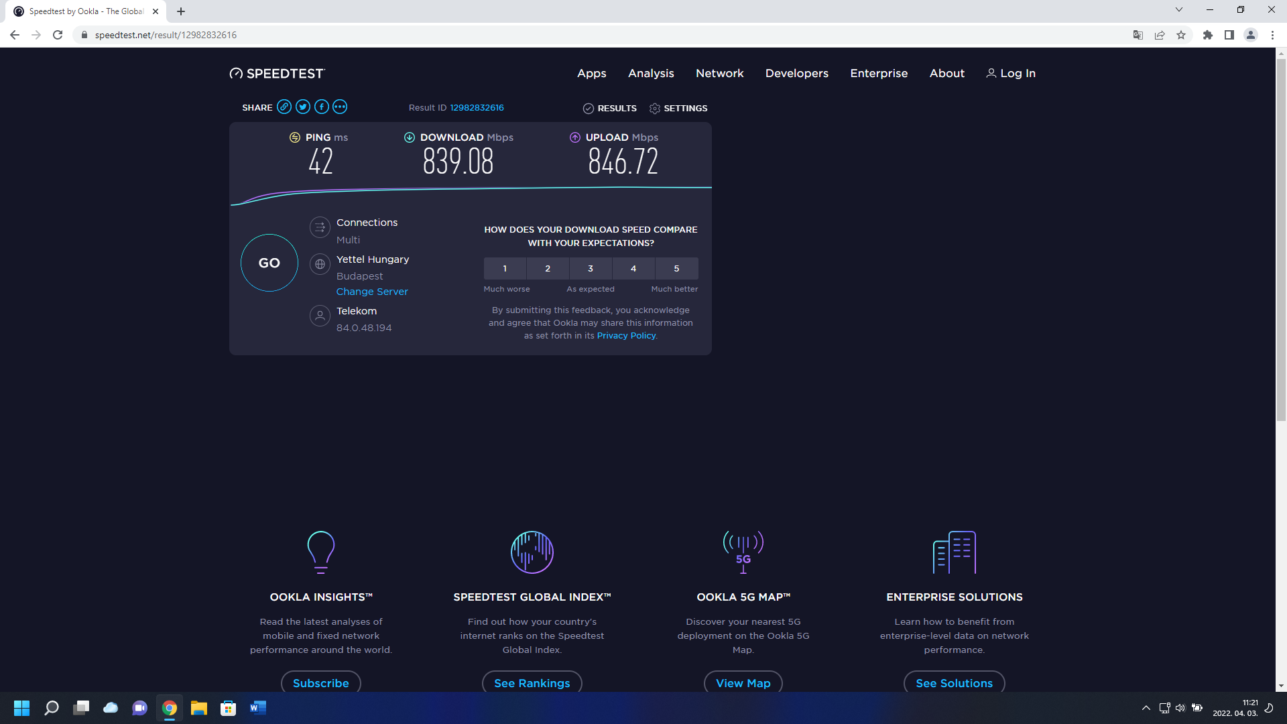Click the SETTINGS label
The image size is (1287, 724).
686,108
